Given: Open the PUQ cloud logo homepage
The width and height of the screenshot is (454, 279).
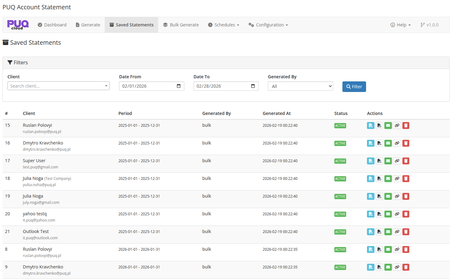Looking at the screenshot, I should click(17, 25).
